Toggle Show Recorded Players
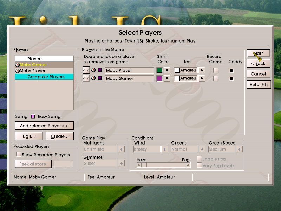The width and height of the screenshot is (281, 211). pos(19,154)
